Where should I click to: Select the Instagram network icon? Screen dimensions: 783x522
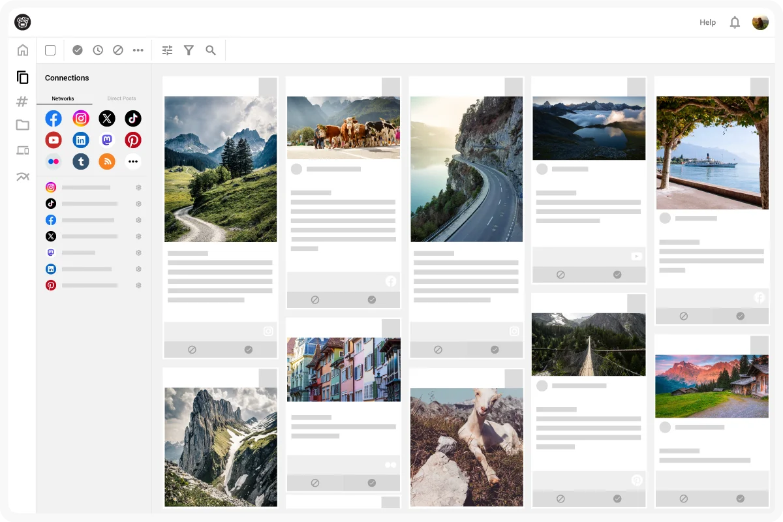pyautogui.click(x=81, y=118)
